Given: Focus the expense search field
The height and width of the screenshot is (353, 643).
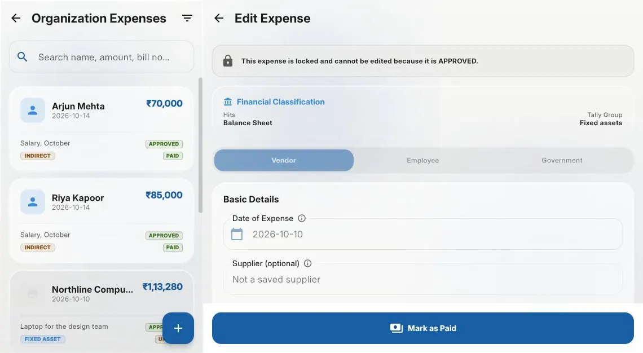Looking at the screenshot, I should coord(102,57).
